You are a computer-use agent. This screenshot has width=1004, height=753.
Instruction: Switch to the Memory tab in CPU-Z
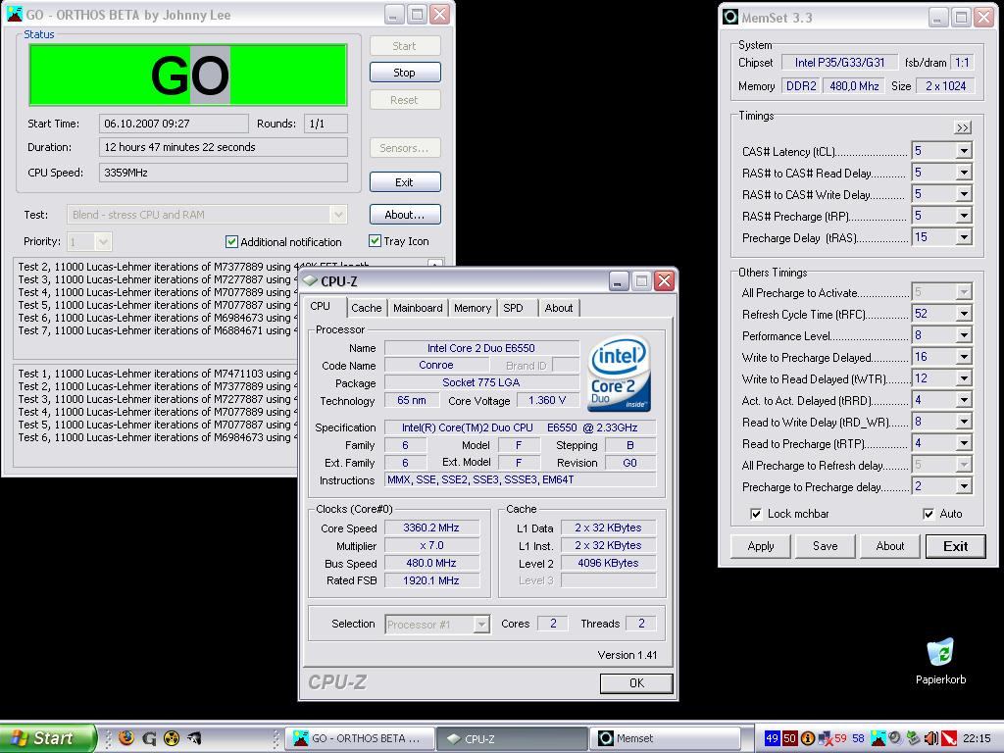pyautogui.click(x=472, y=308)
